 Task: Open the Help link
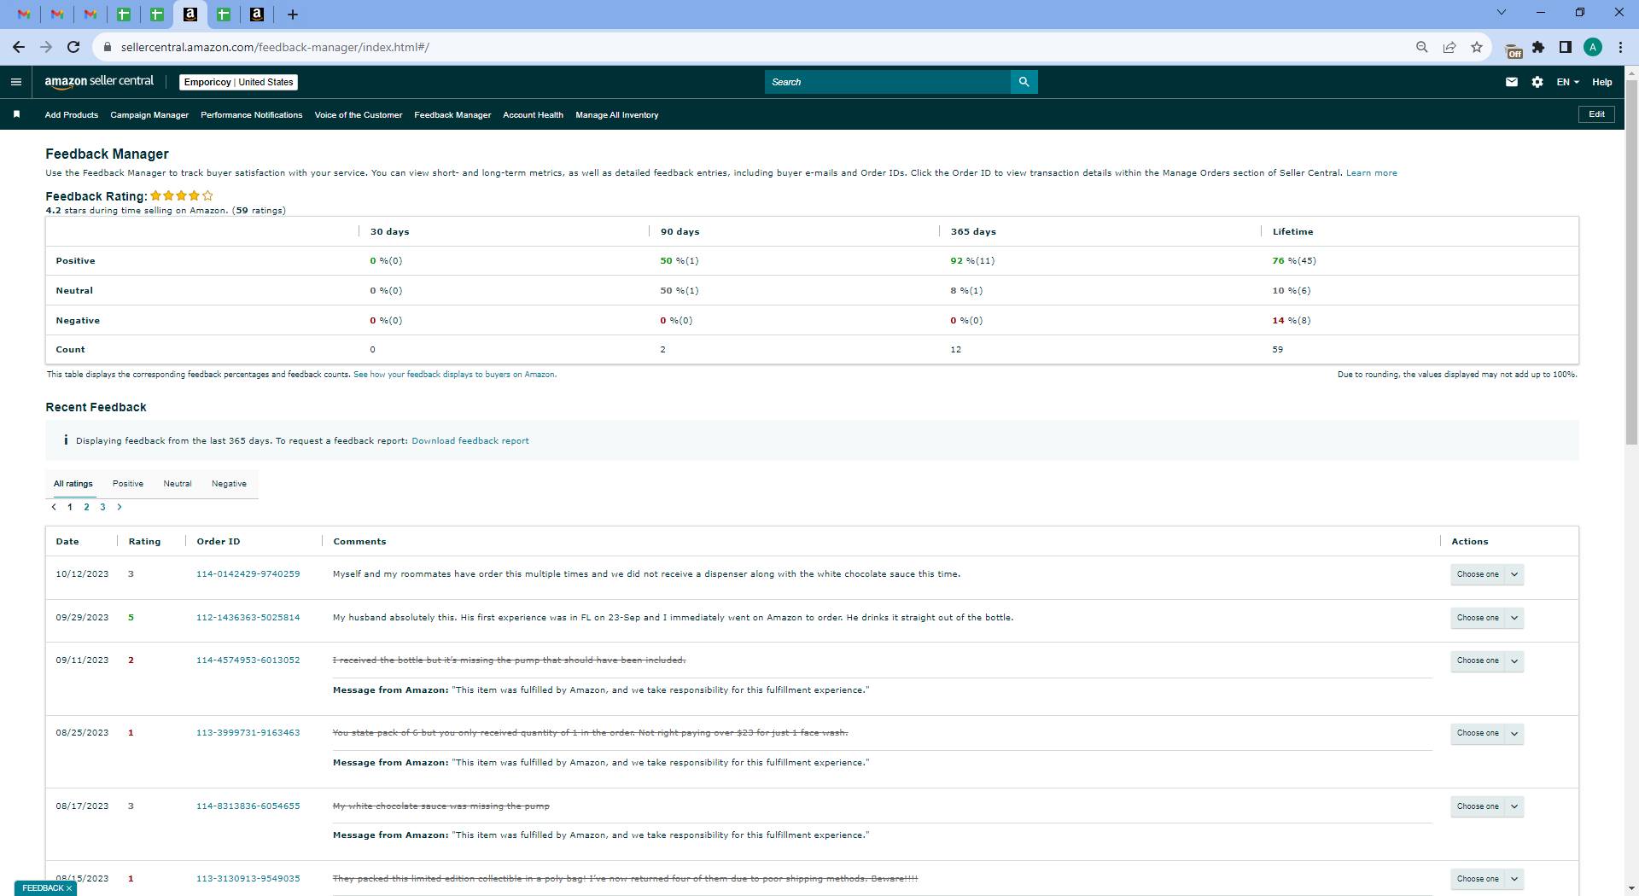[x=1602, y=82]
